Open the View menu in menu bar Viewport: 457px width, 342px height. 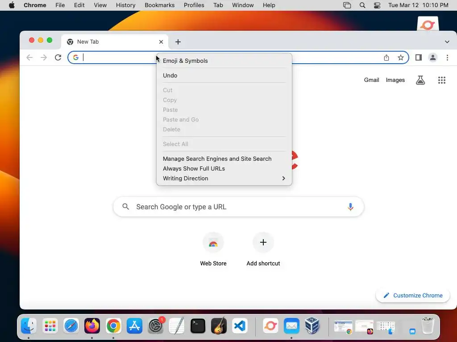pyautogui.click(x=100, y=5)
